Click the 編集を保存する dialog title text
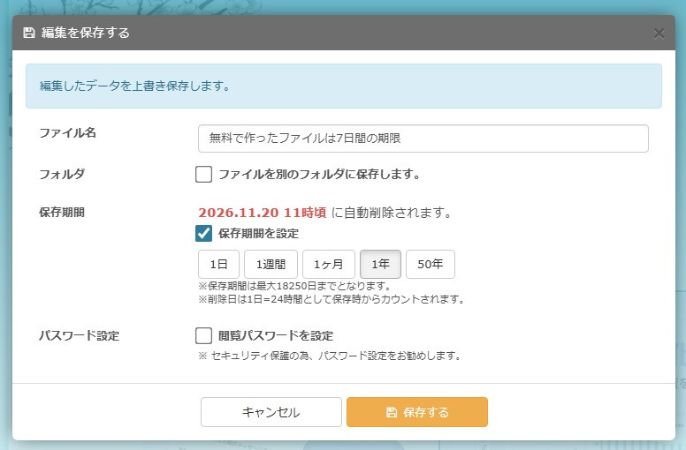The width and height of the screenshot is (686, 450). click(86, 34)
